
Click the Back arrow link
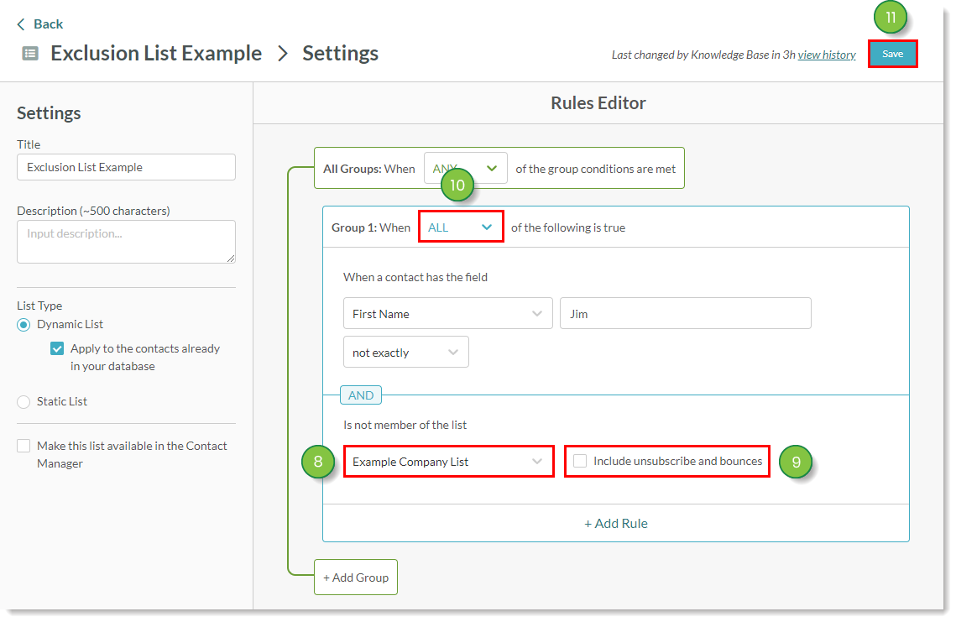39,24
